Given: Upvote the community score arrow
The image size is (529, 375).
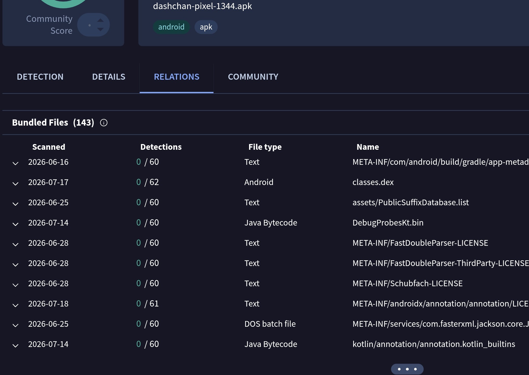Looking at the screenshot, I should 100,20.
